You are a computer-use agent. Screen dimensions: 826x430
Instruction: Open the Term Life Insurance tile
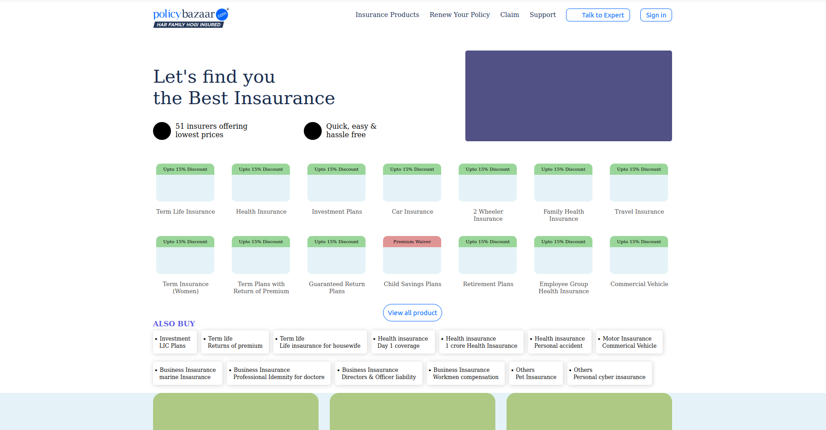click(x=185, y=189)
